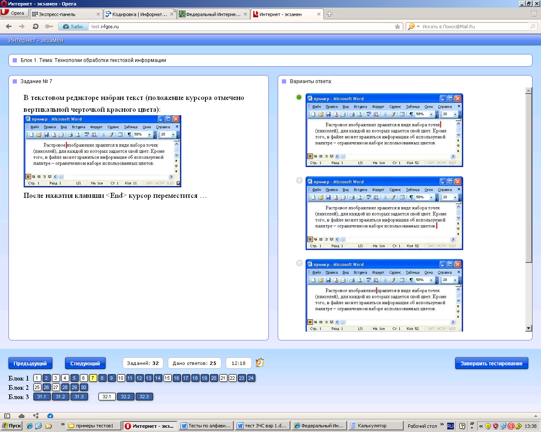This screenshot has height=432, width=541.
Task: Toggle Opera Turbo button
Action: pos(73,27)
